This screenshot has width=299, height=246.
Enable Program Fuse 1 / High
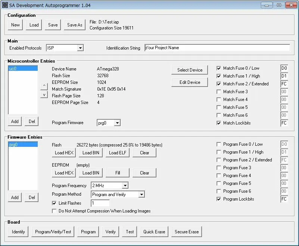[x=219, y=152]
